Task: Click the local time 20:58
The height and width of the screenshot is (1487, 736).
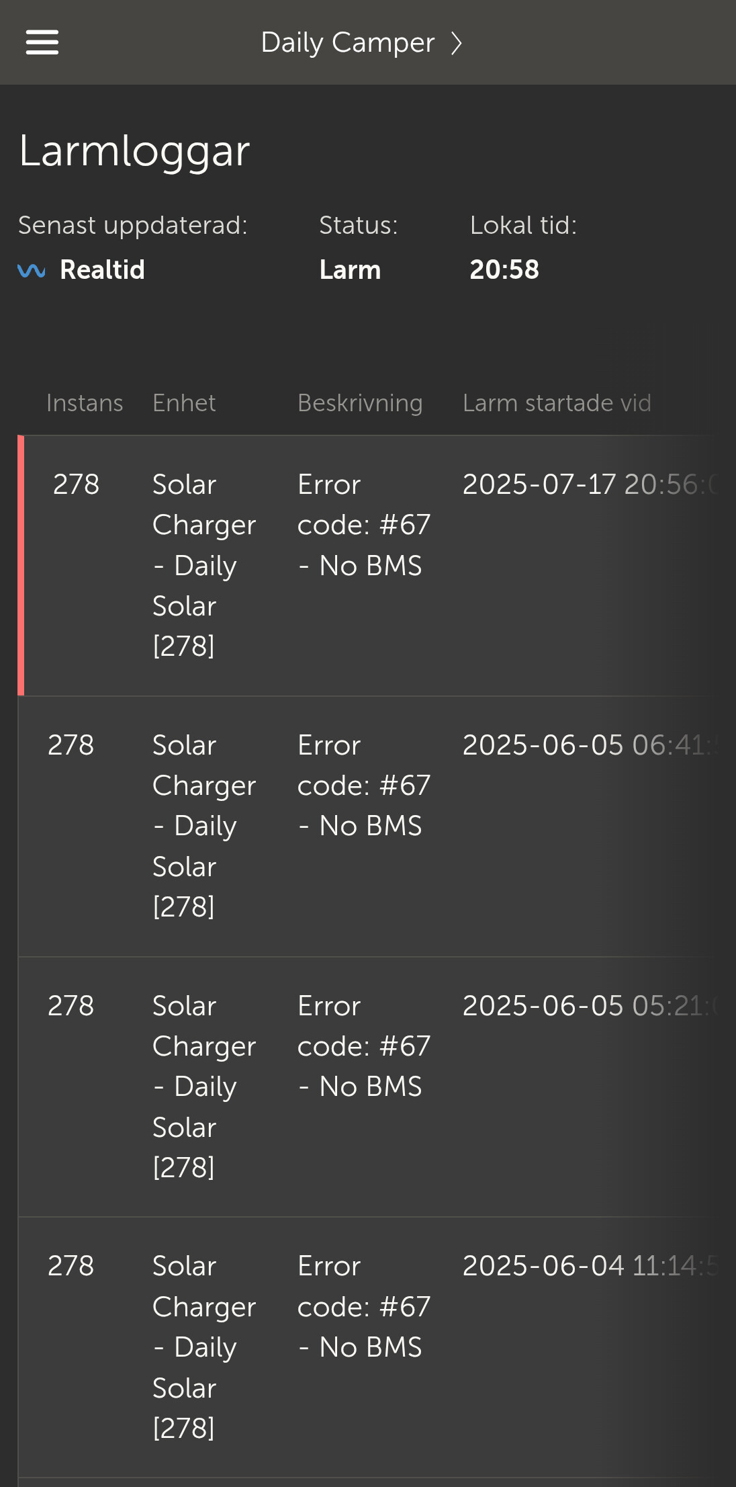Action: [x=504, y=270]
